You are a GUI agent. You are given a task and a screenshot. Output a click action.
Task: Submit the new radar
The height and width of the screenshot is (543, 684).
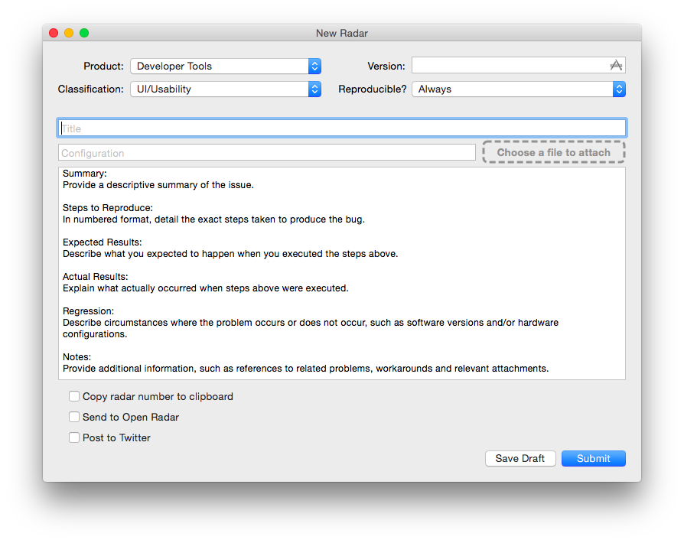593,458
